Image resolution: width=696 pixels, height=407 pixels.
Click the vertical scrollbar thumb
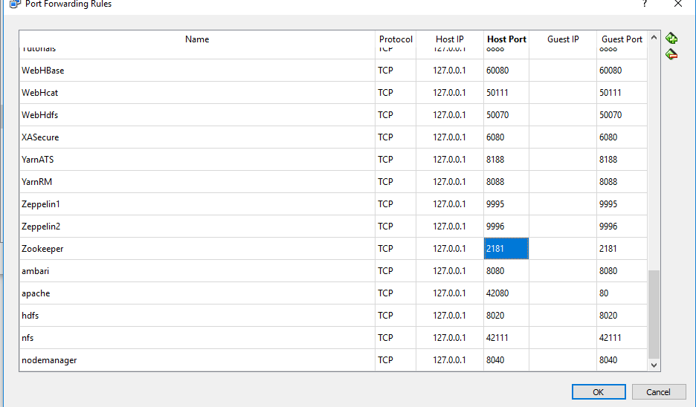654,314
